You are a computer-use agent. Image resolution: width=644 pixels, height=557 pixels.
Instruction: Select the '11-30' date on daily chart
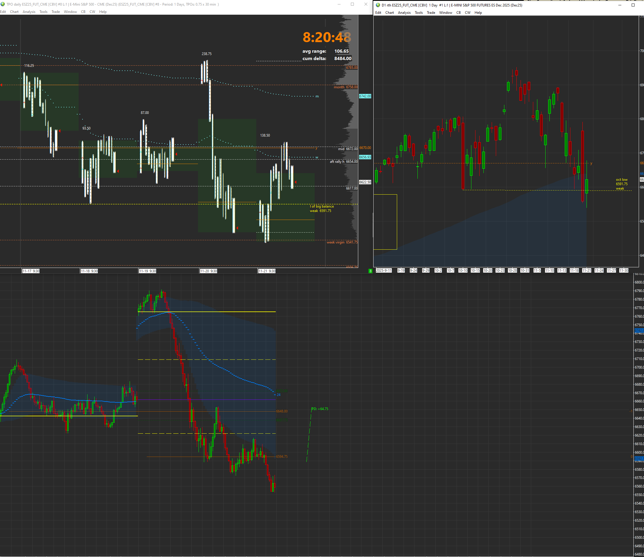click(x=624, y=271)
